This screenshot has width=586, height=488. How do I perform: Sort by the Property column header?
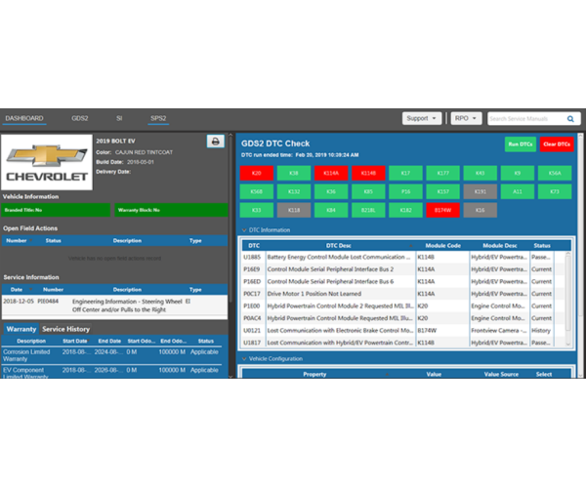[x=314, y=374]
